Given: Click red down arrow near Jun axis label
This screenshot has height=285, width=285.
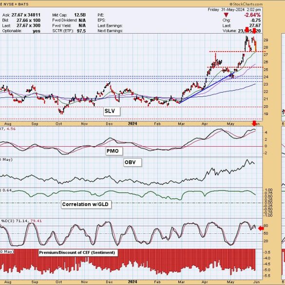Looking at the screenshot, I should coord(254,124).
